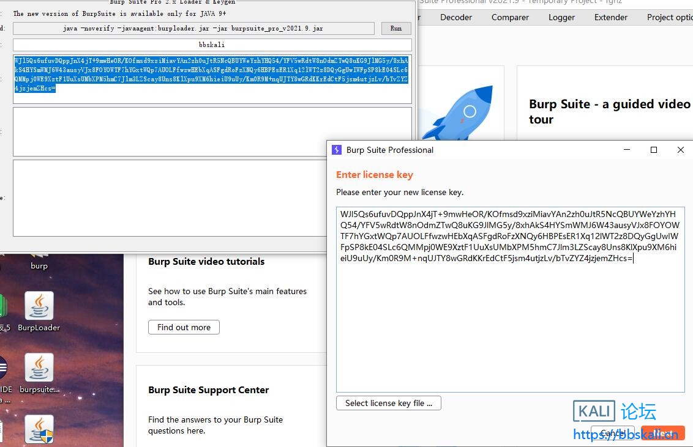Switch to the Comparer tab

[x=510, y=17]
